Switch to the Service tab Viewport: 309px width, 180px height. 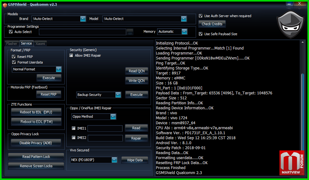(x=26, y=43)
